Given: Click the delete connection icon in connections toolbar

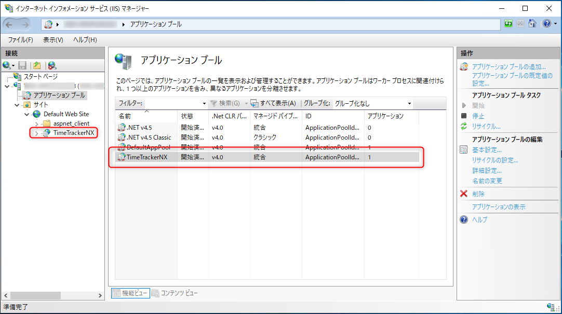Looking at the screenshot, I should click(x=51, y=65).
